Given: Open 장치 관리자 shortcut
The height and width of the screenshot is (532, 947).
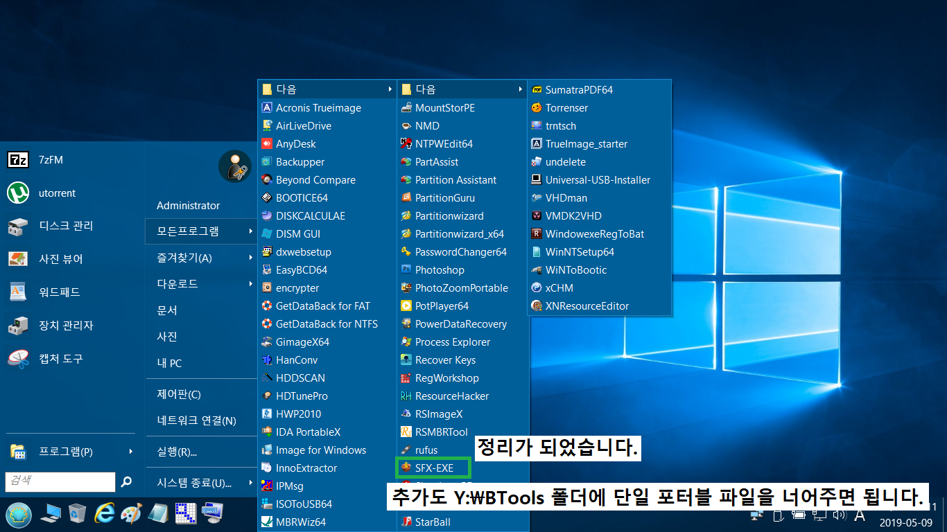Looking at the screenshot, I should click(x=50, y=326).
